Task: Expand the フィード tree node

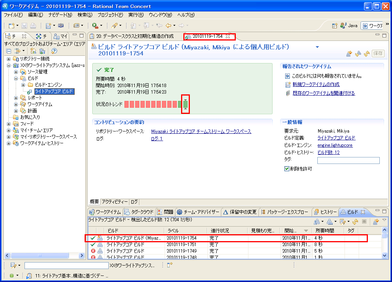Action: click(9, 124)
